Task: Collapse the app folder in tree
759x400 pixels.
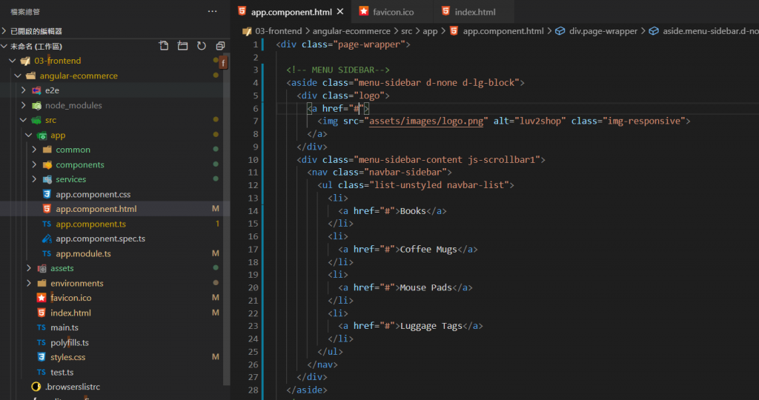Action: tap(29, 135)
